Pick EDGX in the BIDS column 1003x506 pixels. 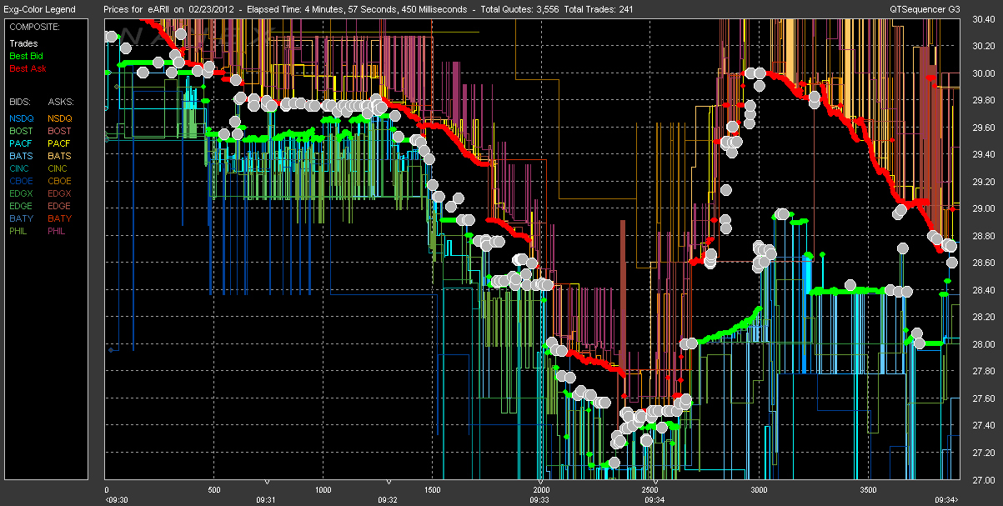click(x=22, y=193)
